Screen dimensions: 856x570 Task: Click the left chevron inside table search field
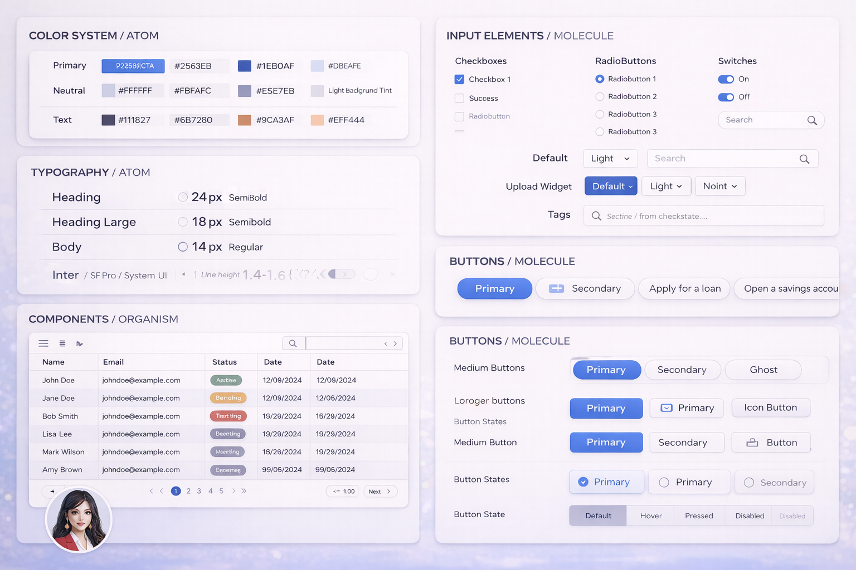(x=386, y=344)
